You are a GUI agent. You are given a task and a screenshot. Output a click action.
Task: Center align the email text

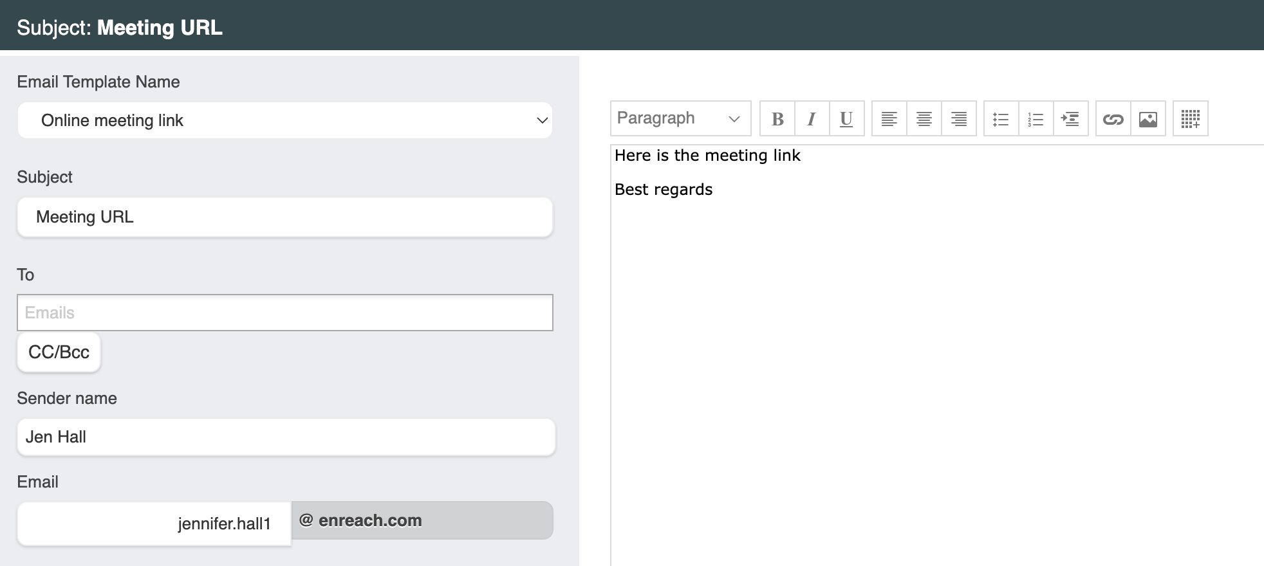pyautogui.click(x=924, y=119)
